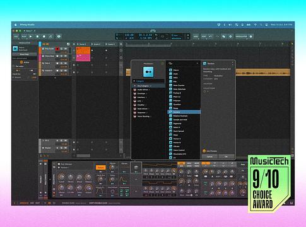
Task: Click the undo arrow in the toolbar
Action: click(211, 37)
